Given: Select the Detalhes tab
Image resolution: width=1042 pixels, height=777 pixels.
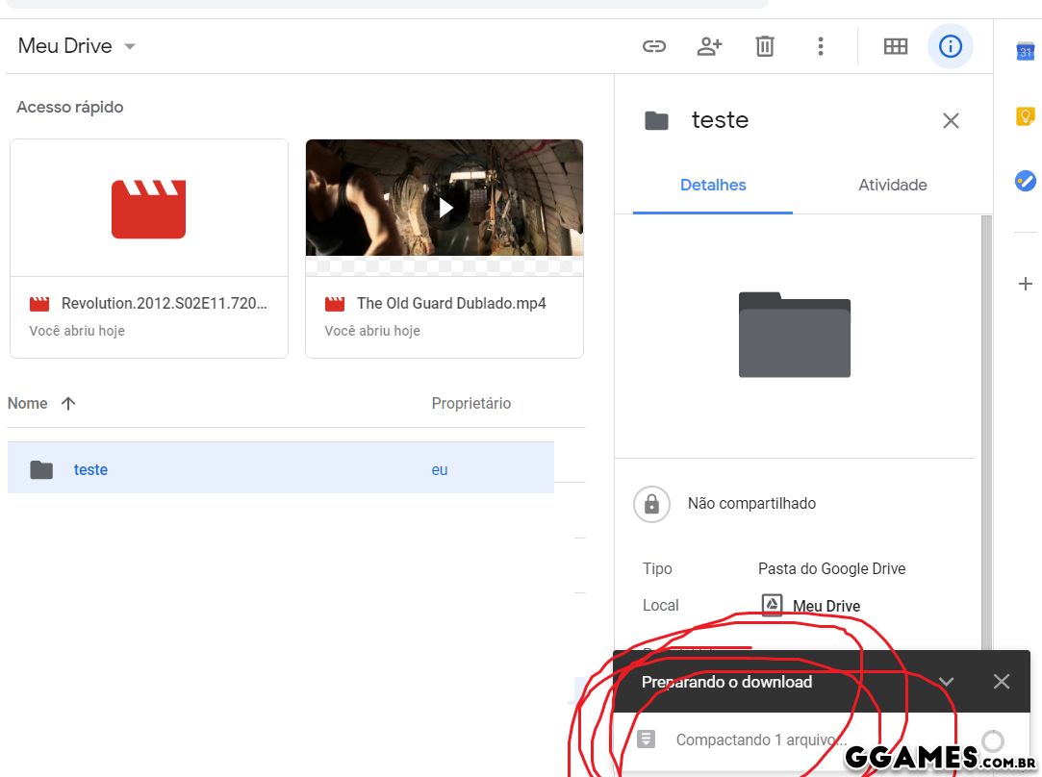Looking at the screenshot, I should (713, 185).
